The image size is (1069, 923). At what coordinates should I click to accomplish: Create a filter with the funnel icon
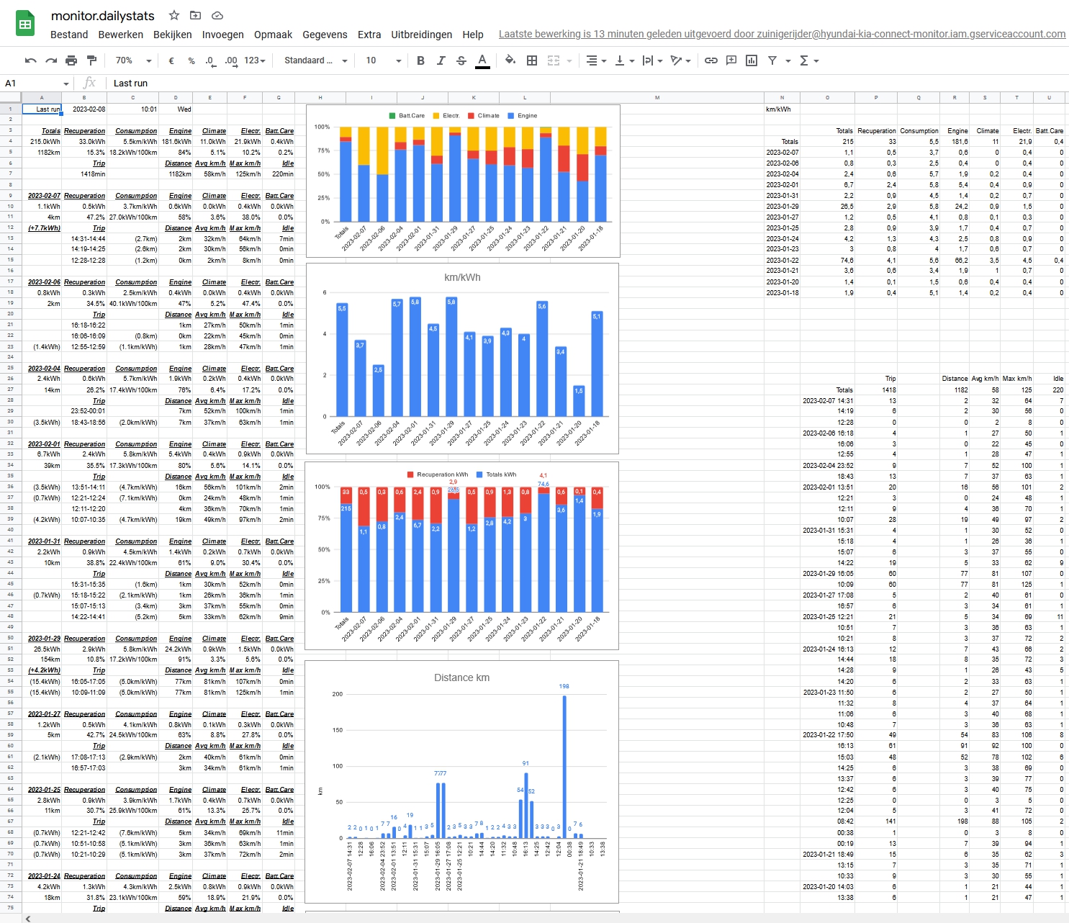(x=772, y=60)
